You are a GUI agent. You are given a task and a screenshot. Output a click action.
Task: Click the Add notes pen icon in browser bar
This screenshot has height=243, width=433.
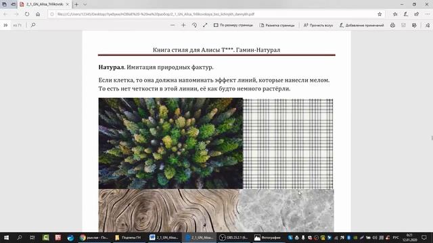406,14
